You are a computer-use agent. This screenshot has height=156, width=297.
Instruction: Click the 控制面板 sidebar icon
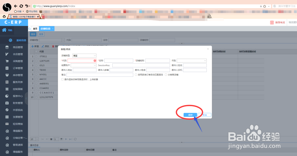(x=7, y=89)
